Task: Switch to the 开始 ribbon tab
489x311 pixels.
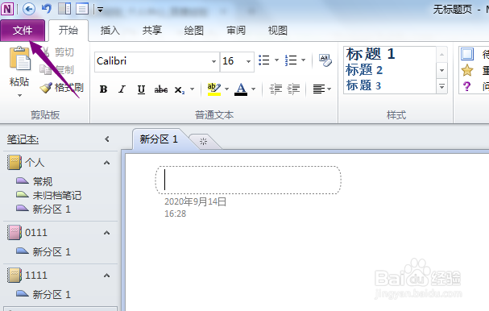Action: 68,31
